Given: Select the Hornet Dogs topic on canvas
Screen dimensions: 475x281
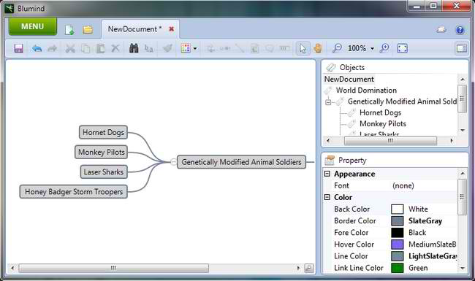Looking at the screenshot, I should point(103,132).
